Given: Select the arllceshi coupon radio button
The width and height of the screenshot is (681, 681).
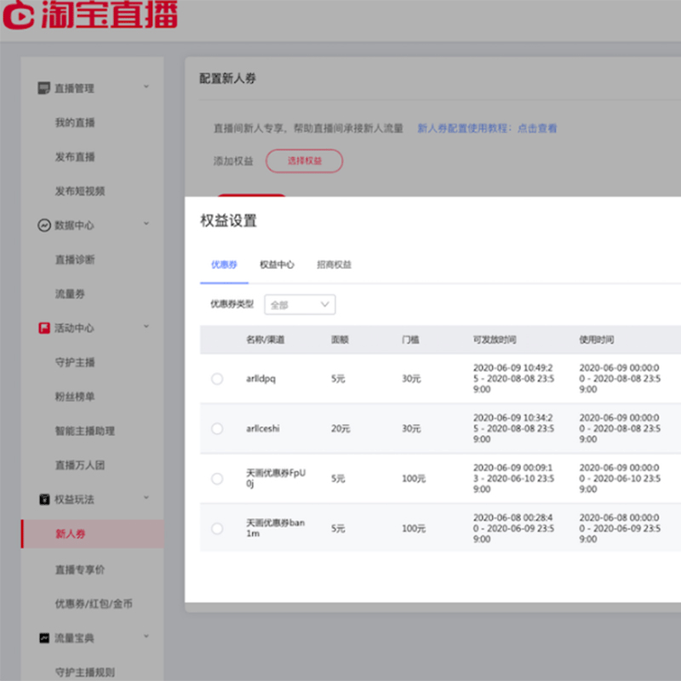Looking at the screenshot, I should coord(217,429).
